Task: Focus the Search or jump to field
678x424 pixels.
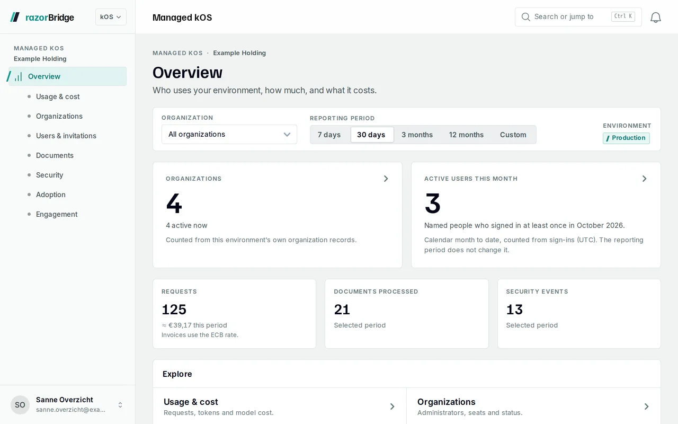Action: click(x=578, y=17)
